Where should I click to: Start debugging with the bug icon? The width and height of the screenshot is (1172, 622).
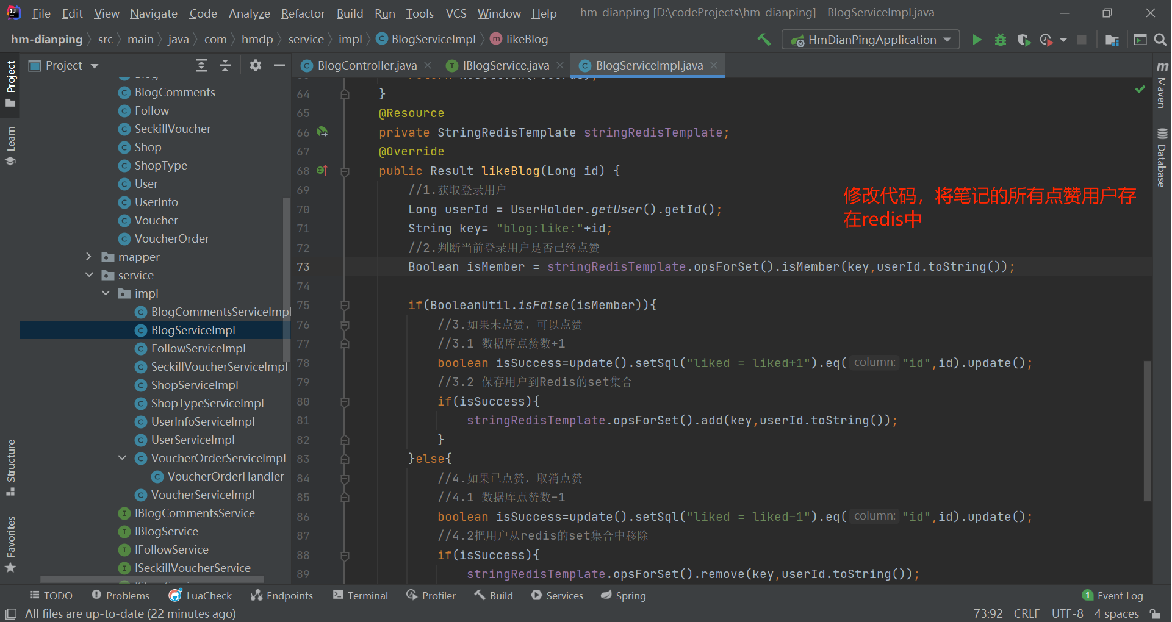pyautogui.click(x=1001, y=40)
